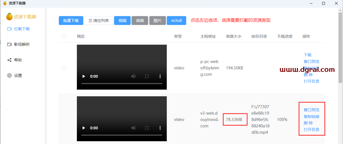
Task: Play the second douyinvod video preview
Action: click(x=84, y=128)
